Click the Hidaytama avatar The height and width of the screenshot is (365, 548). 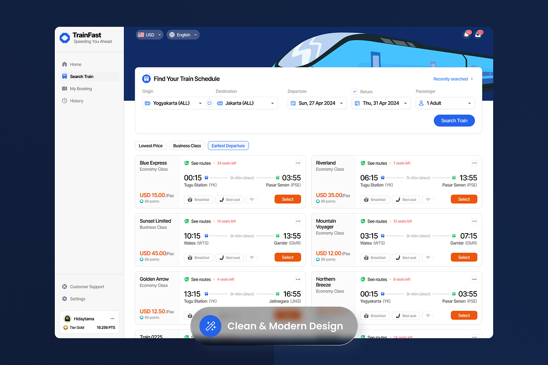tap(67, 319)
